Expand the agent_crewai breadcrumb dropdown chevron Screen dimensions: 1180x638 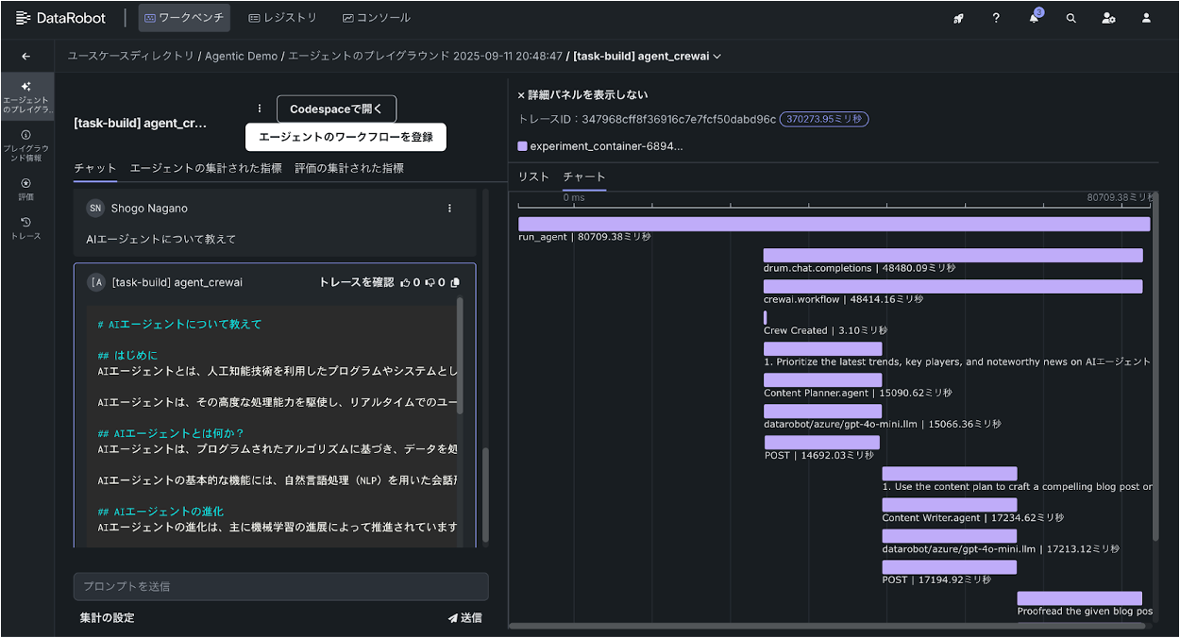[718, 56]
